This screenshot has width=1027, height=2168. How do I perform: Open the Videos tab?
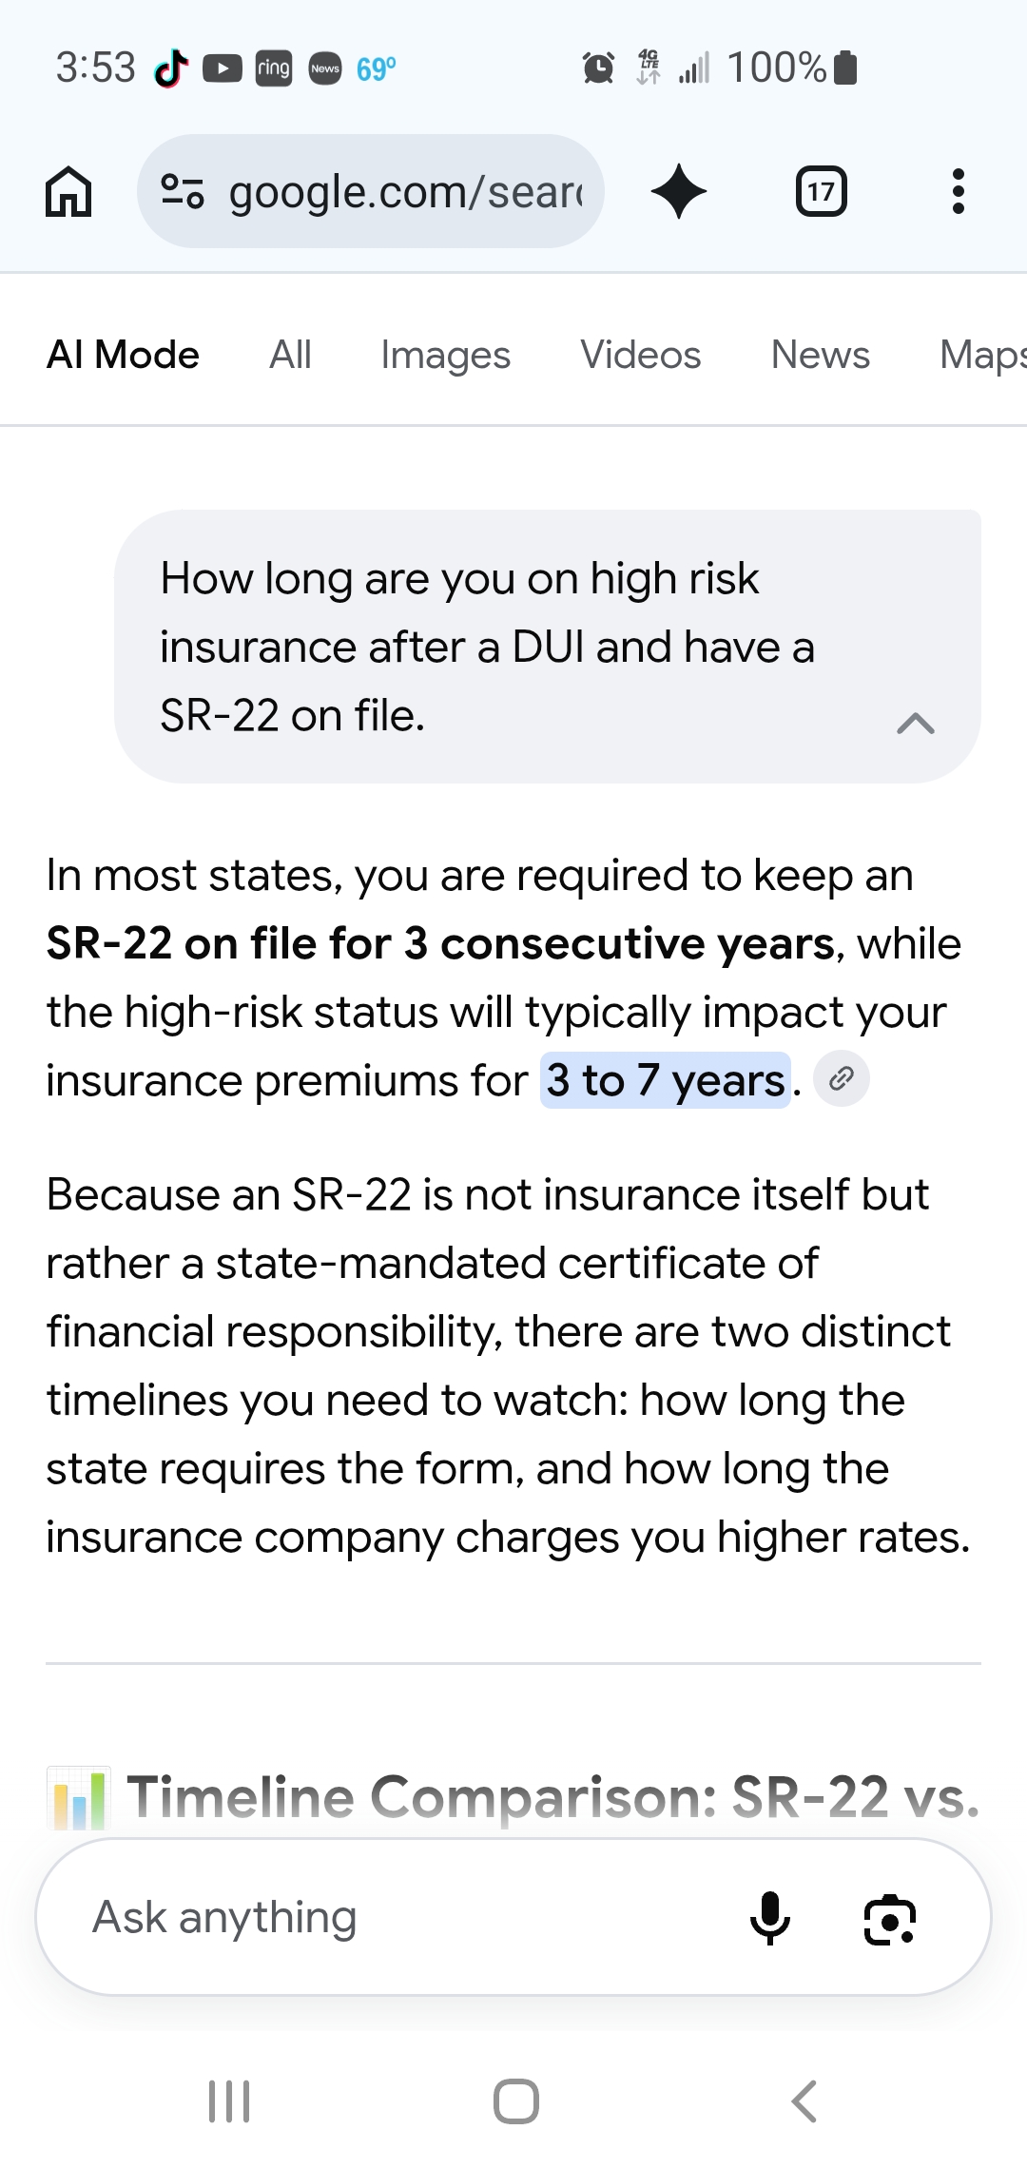(x=641, y=355)
